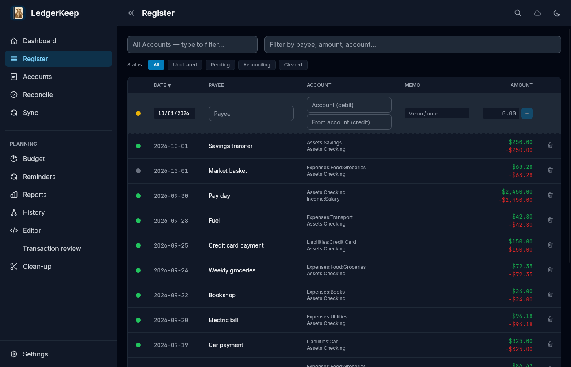This screenshot has height=367, width=571.
Task: Filter status by Pending
Action: [x=220, y=65]
